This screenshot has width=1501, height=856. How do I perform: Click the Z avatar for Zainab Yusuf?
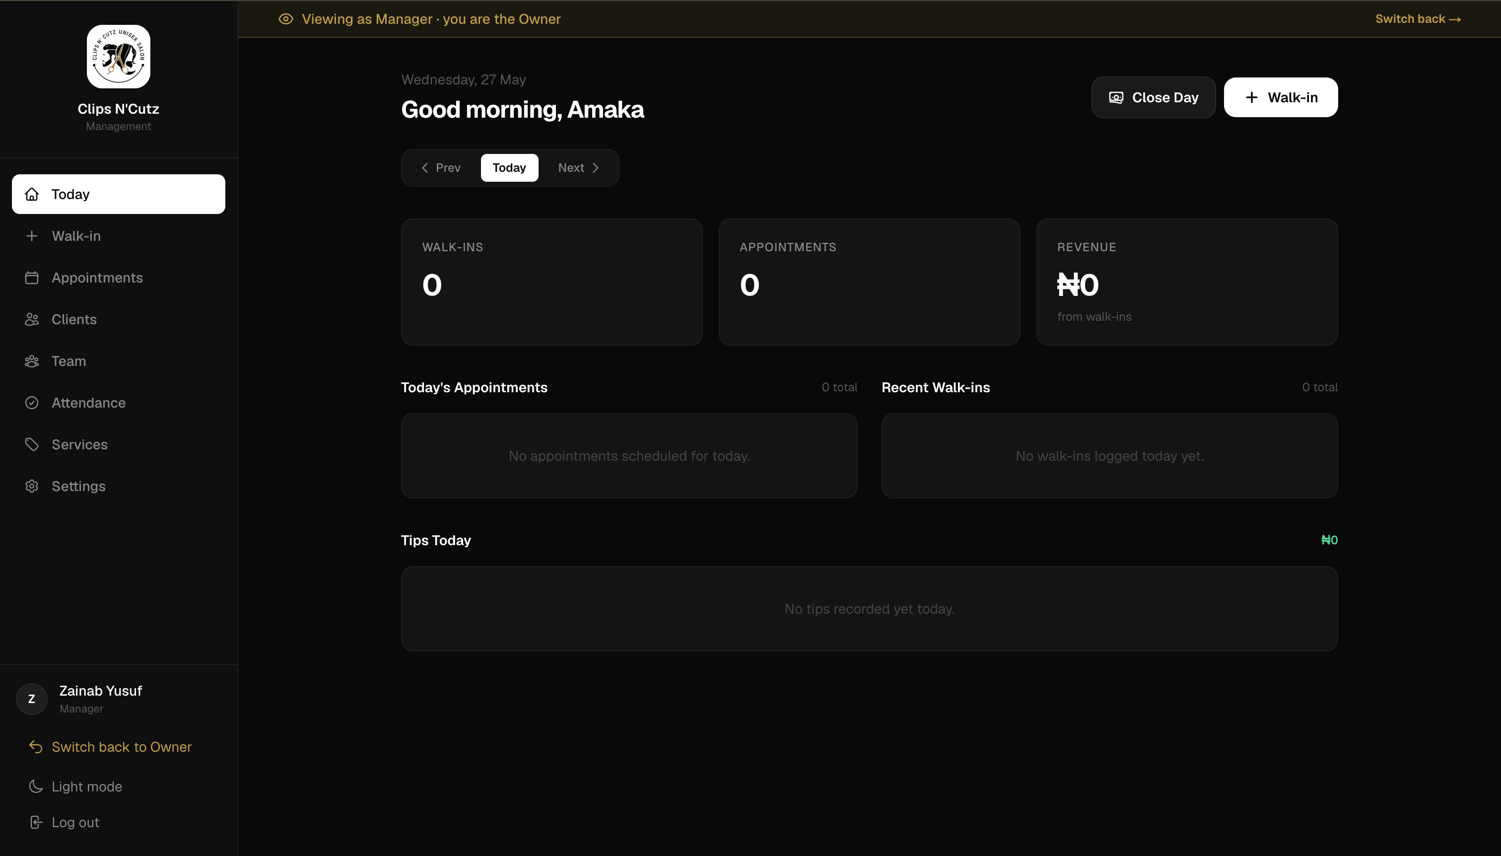32,699
